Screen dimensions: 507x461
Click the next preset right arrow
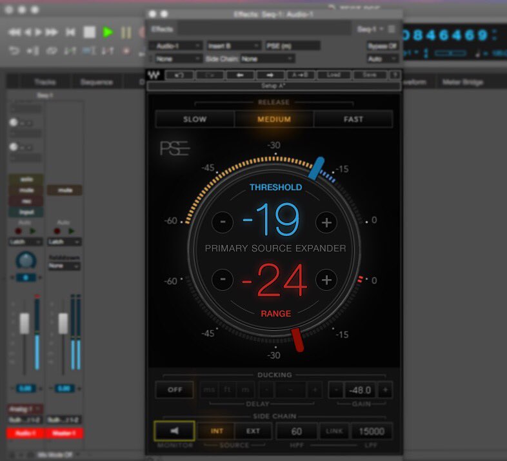tap(270, 75)
